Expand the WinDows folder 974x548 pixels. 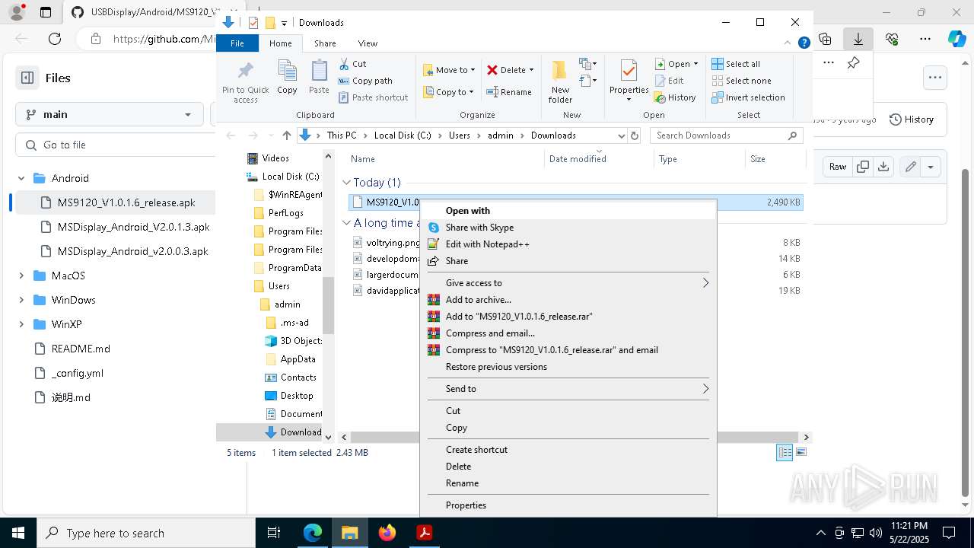pyautogui.click(x=21, y=300)
